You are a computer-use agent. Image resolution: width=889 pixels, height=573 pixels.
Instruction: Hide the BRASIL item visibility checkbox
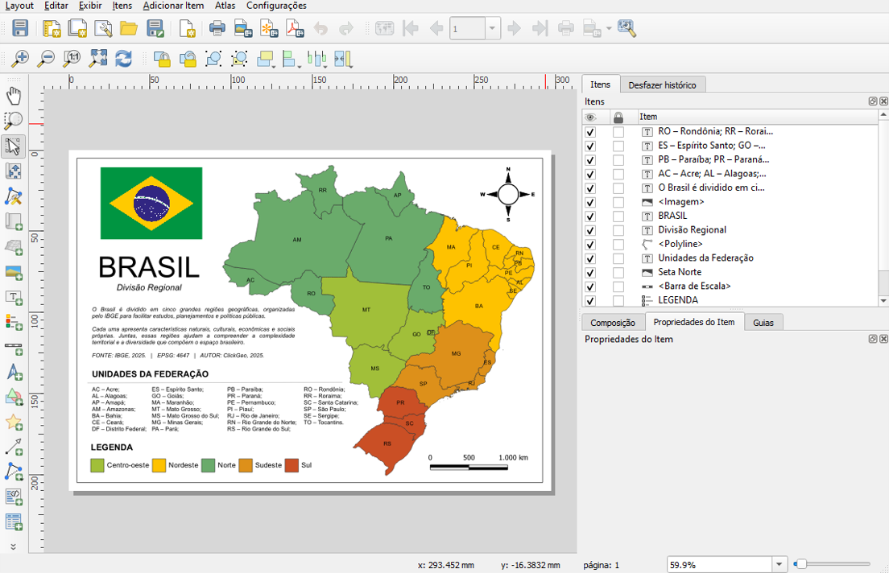pos(590,216)
